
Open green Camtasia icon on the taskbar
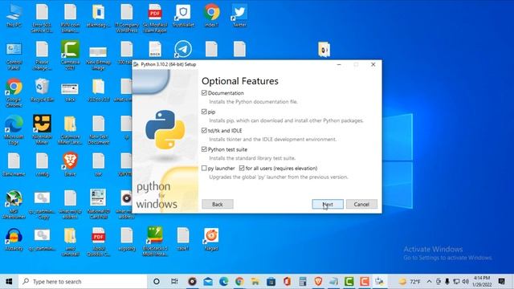(x=349, y=282)
